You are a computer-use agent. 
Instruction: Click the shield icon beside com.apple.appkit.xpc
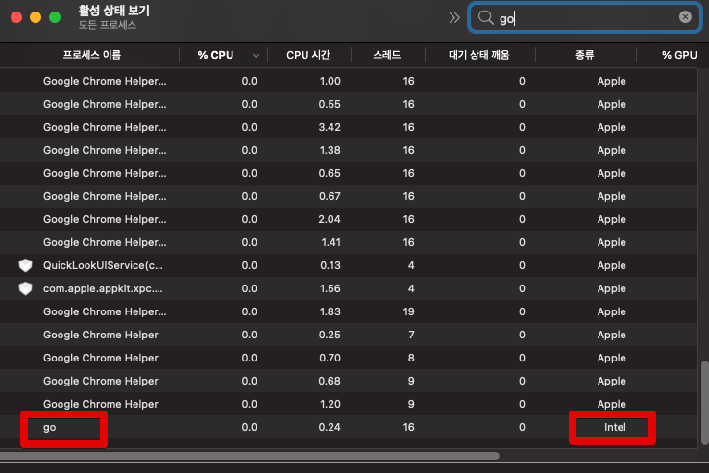(25, 288)
